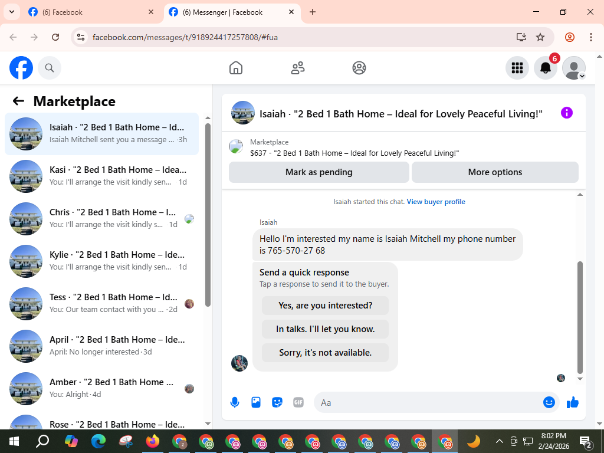604x453 pixels.
Task: Open the notifications bell
Action: click(546, 68)
